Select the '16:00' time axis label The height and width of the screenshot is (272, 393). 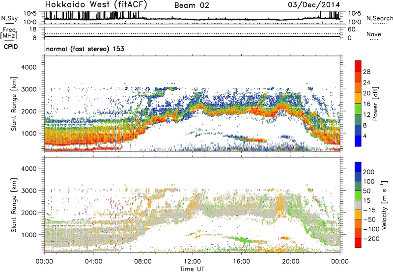point(241,262)
